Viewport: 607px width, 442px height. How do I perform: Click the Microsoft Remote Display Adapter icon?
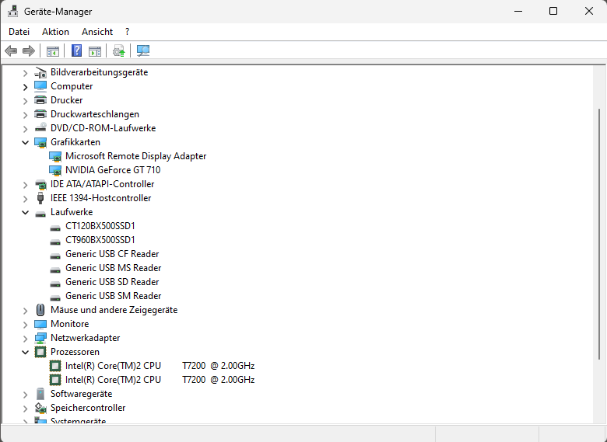[x=55, y=156]
